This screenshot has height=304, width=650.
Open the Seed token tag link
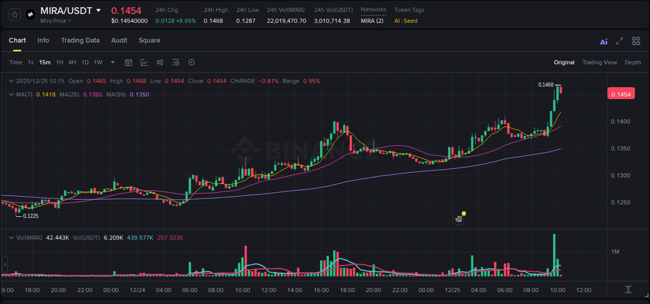[x=410, y=21]
